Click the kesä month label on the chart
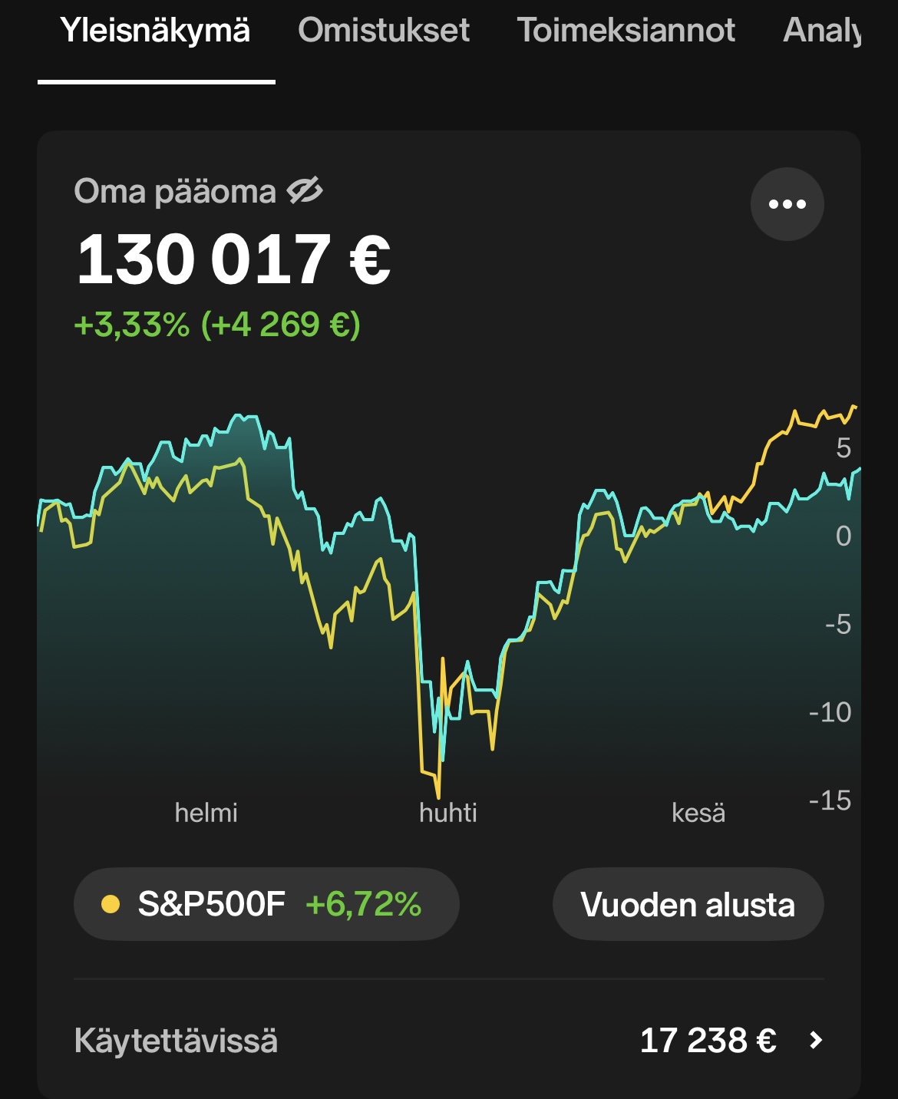The image size is (898, 1099). point(698,812)
